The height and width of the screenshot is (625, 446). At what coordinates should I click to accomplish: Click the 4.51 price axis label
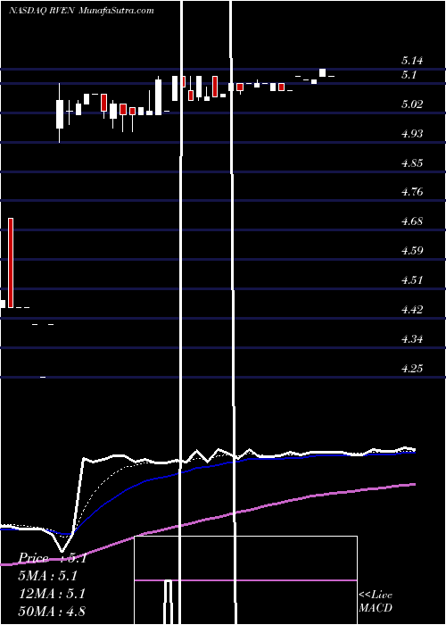412,280
